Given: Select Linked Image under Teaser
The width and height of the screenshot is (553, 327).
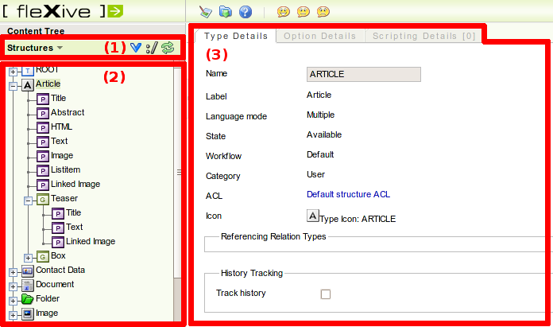Looking at the screenshot, I should click(91, 241).
